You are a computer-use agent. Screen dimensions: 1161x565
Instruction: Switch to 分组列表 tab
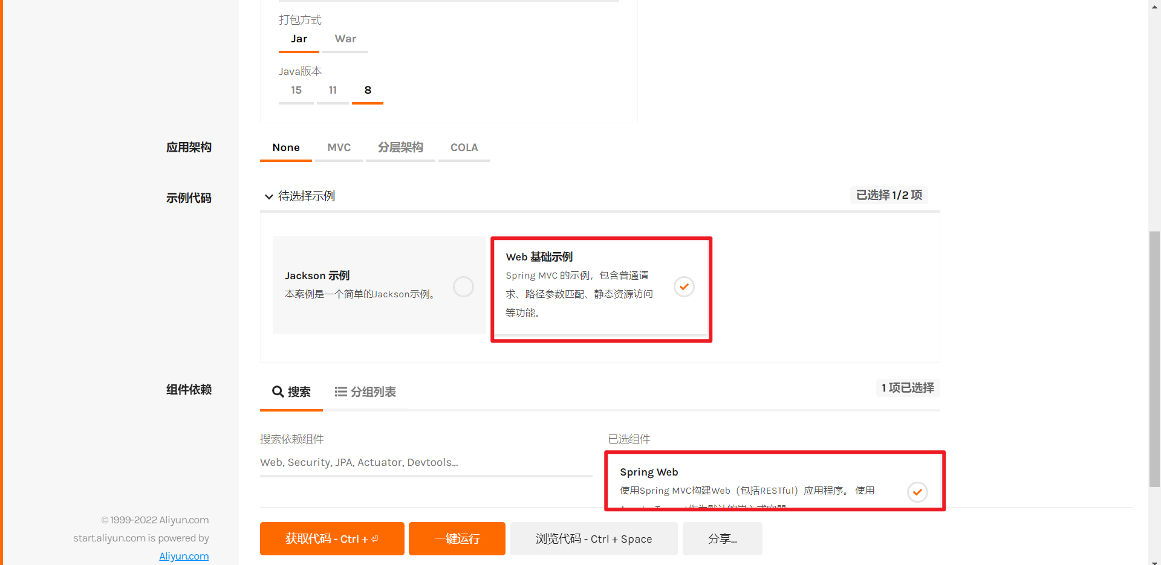click(x=365, y=392)
